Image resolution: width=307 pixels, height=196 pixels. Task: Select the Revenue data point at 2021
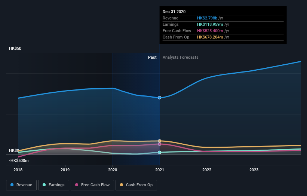[160, 98]
